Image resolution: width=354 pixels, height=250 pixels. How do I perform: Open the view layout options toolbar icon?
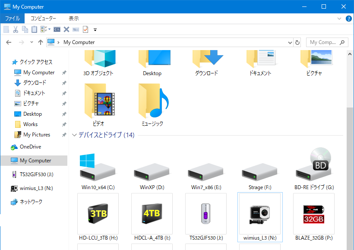tap(45, 29)
